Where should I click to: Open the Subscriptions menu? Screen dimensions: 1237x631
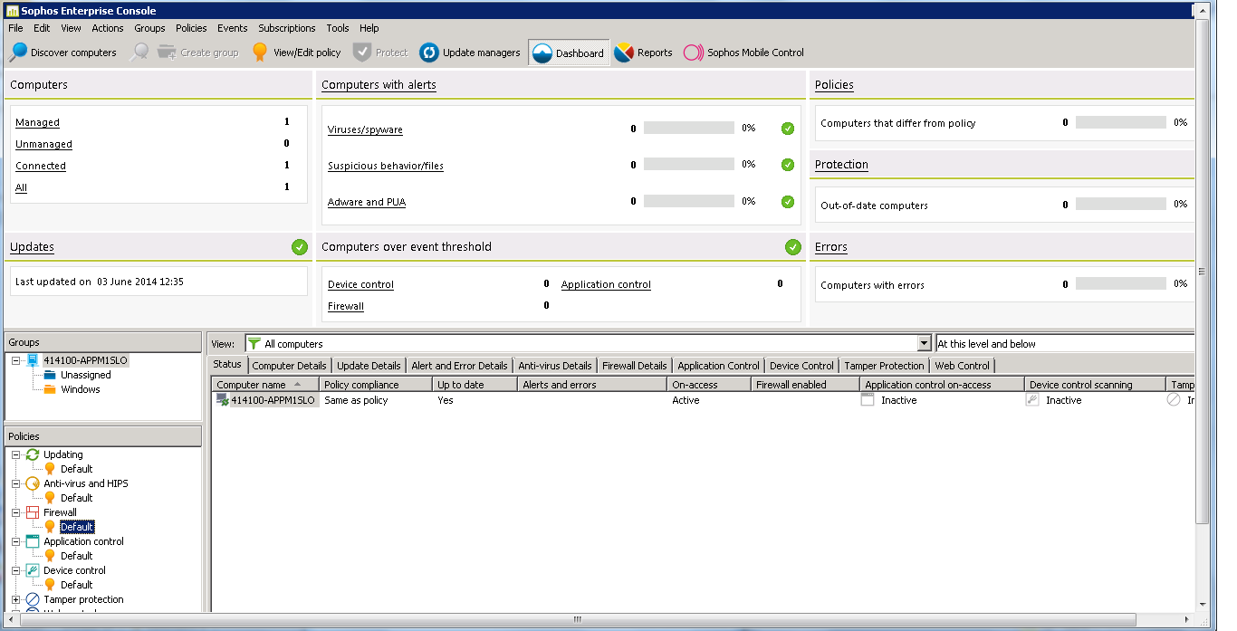point(287,28)
